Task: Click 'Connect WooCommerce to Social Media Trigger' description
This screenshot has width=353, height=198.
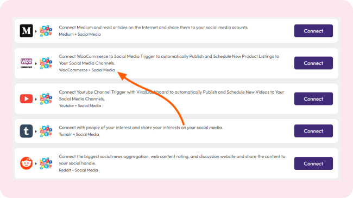Action: point(169,60)
